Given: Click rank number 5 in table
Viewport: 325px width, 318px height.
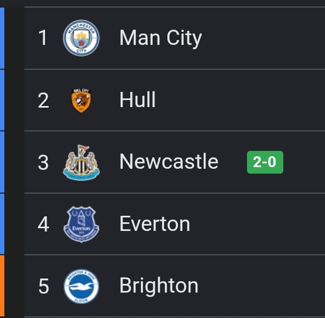Looking at the screenshot, I should point(44,286).
